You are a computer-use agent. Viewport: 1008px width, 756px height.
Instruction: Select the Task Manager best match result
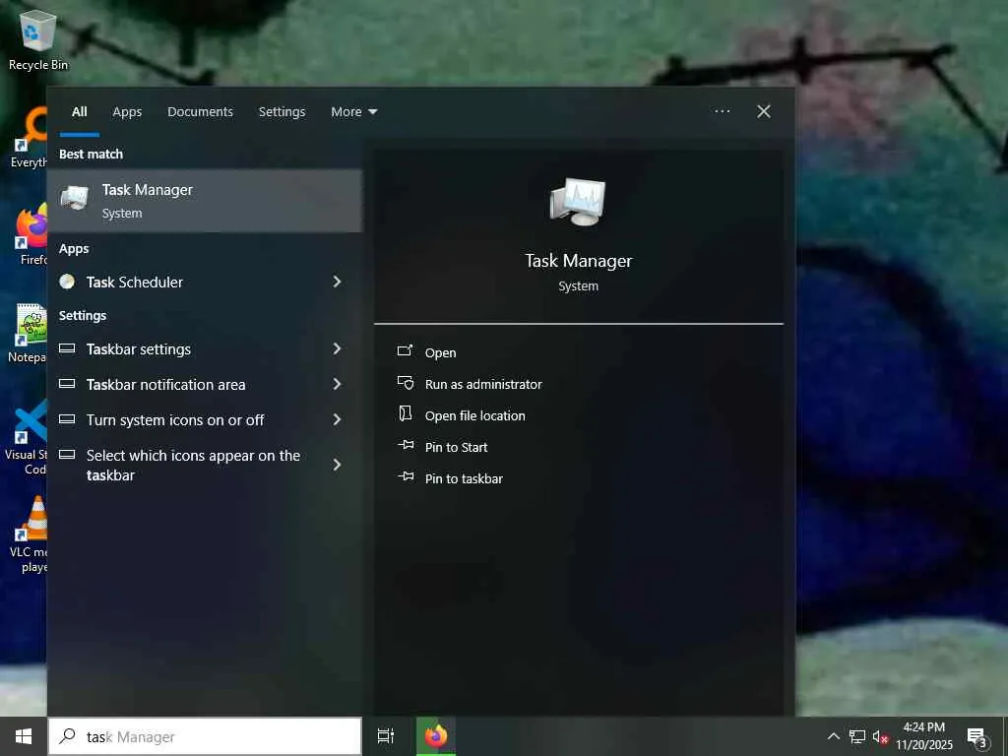[x=205, y=201]
